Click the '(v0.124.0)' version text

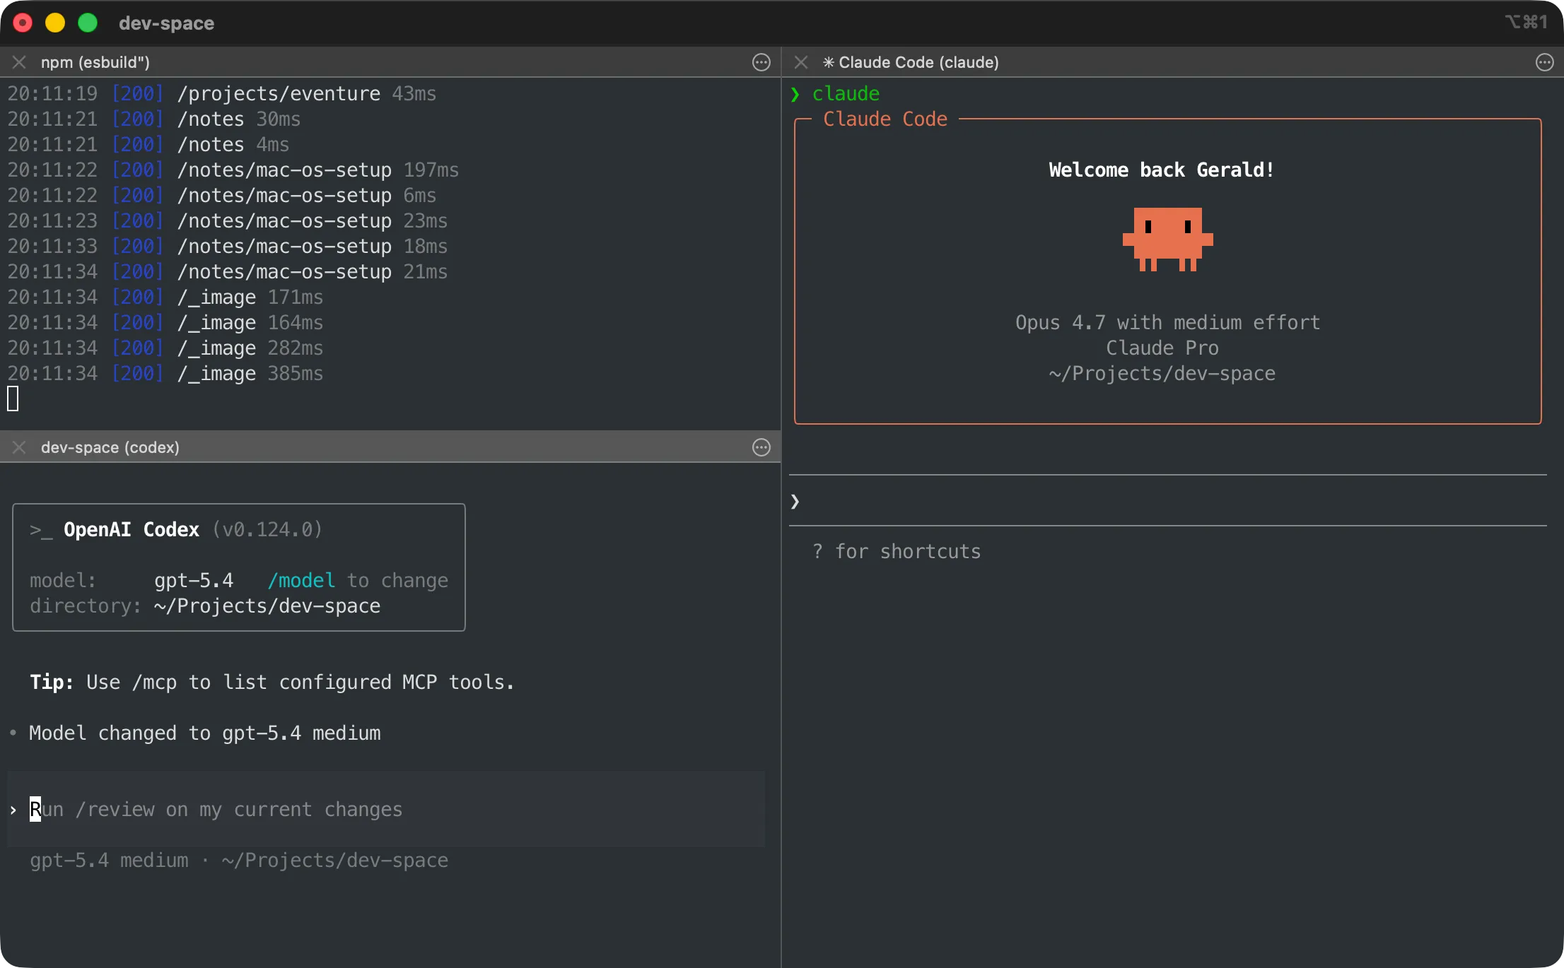[267, 529]
